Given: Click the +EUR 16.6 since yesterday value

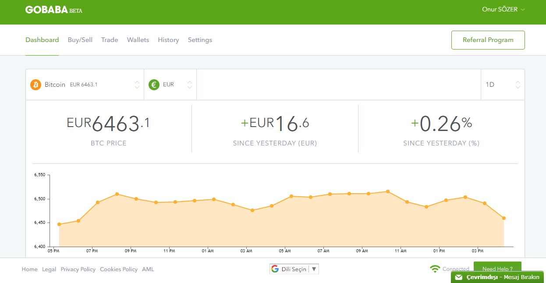Looking at the screenshot, I should (275, 124).
